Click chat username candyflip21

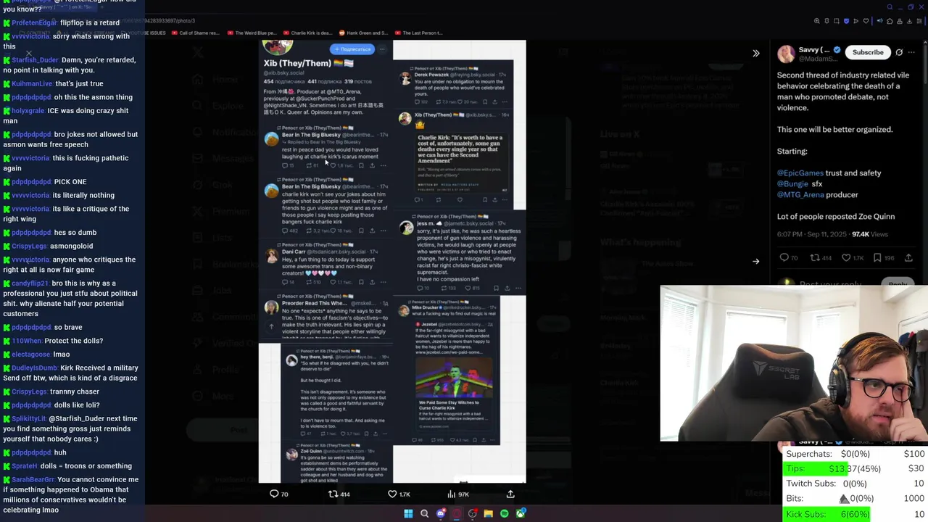pos(30,283)
